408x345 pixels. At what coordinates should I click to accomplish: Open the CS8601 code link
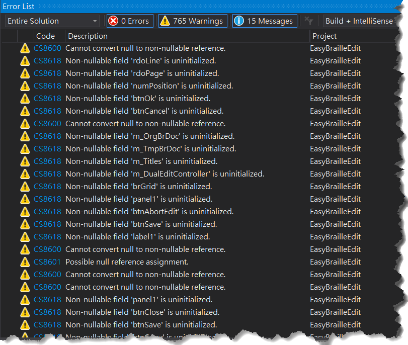click(47, 262)
